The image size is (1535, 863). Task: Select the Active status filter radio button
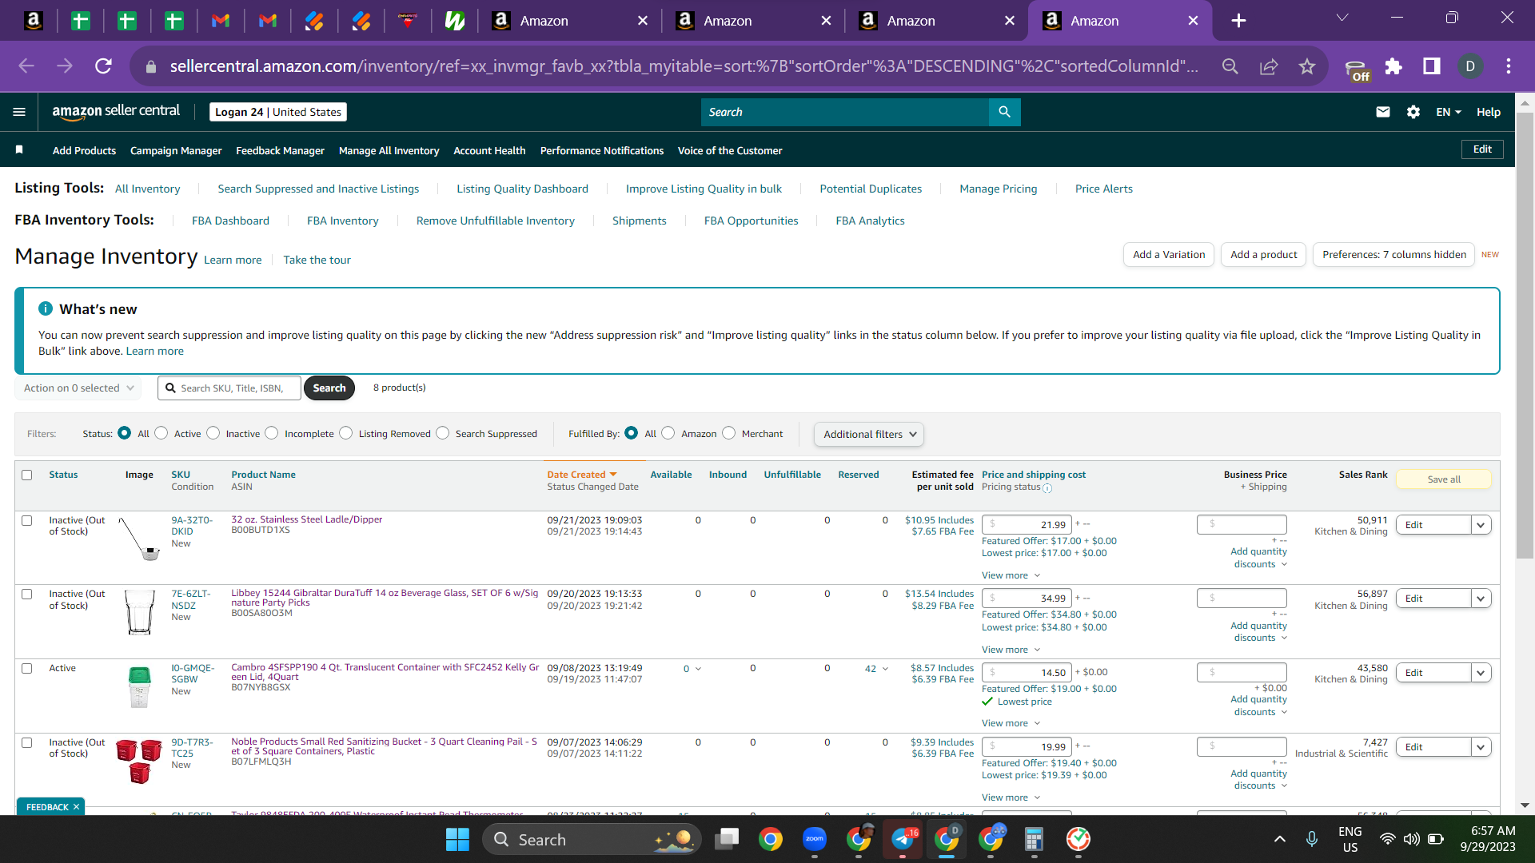coord(161,433)
